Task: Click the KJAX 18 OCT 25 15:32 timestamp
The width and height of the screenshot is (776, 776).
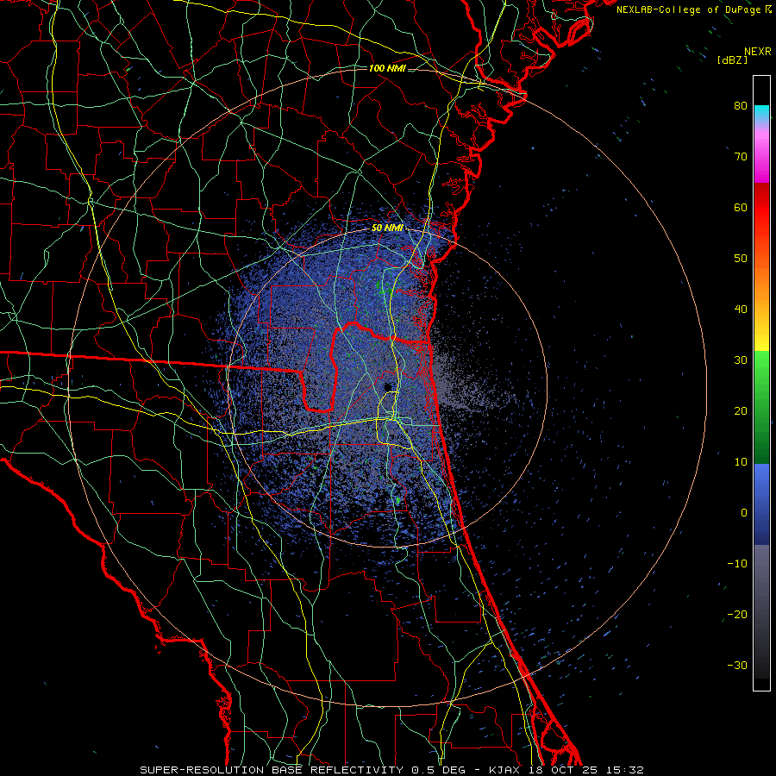Action: pos(566,770)
